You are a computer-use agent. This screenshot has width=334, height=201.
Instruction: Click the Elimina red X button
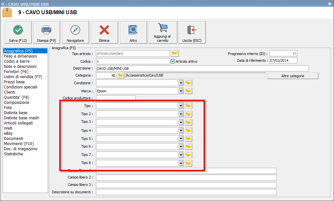(104, 32)
